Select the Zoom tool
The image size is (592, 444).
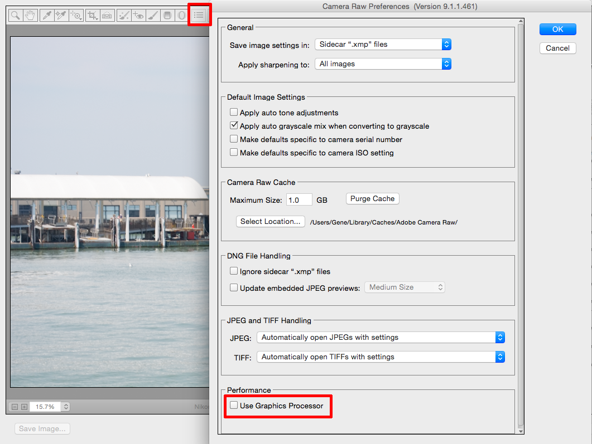[15, 15]
